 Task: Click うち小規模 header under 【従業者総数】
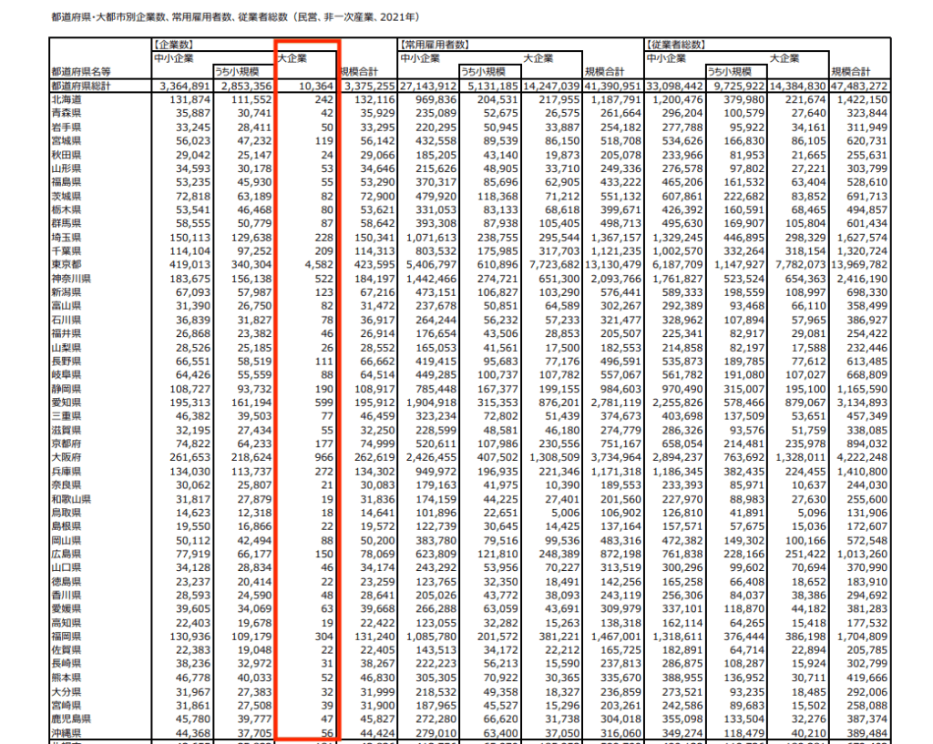pos(729,72)
